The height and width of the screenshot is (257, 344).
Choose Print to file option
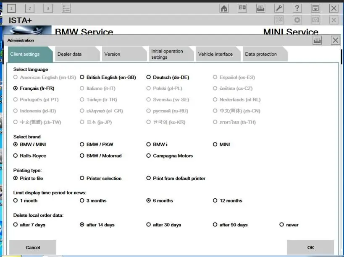coord(28,178)
